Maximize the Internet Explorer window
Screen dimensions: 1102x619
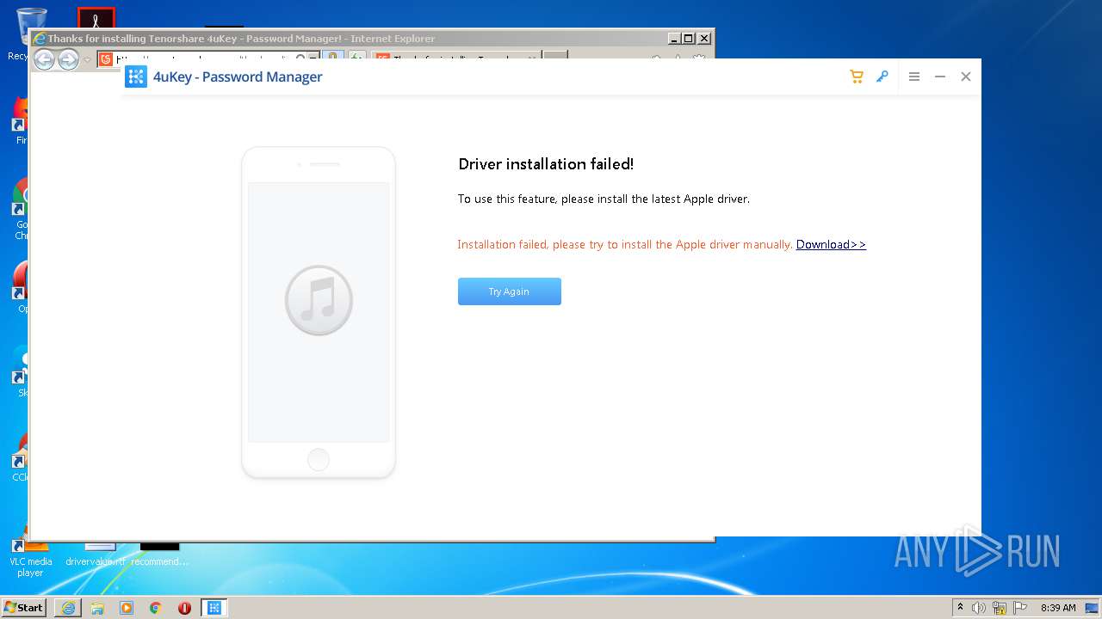pyautogui.click(x=688, y=39)
